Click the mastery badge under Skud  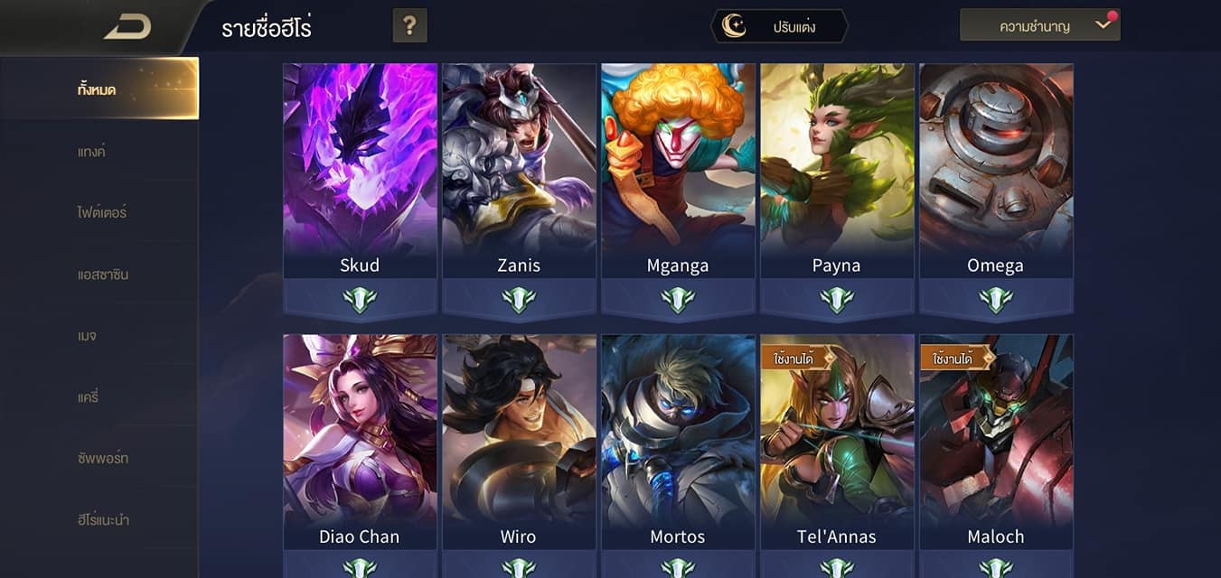point(360,299)
